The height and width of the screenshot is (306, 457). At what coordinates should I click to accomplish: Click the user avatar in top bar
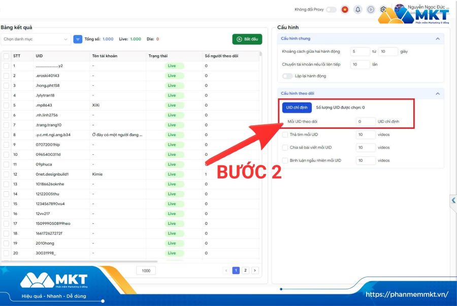pyautogui.click(x=400, y=9)
